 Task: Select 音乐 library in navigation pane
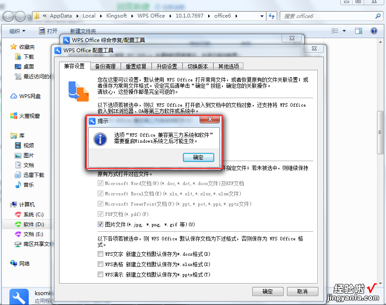pos(24,185)
